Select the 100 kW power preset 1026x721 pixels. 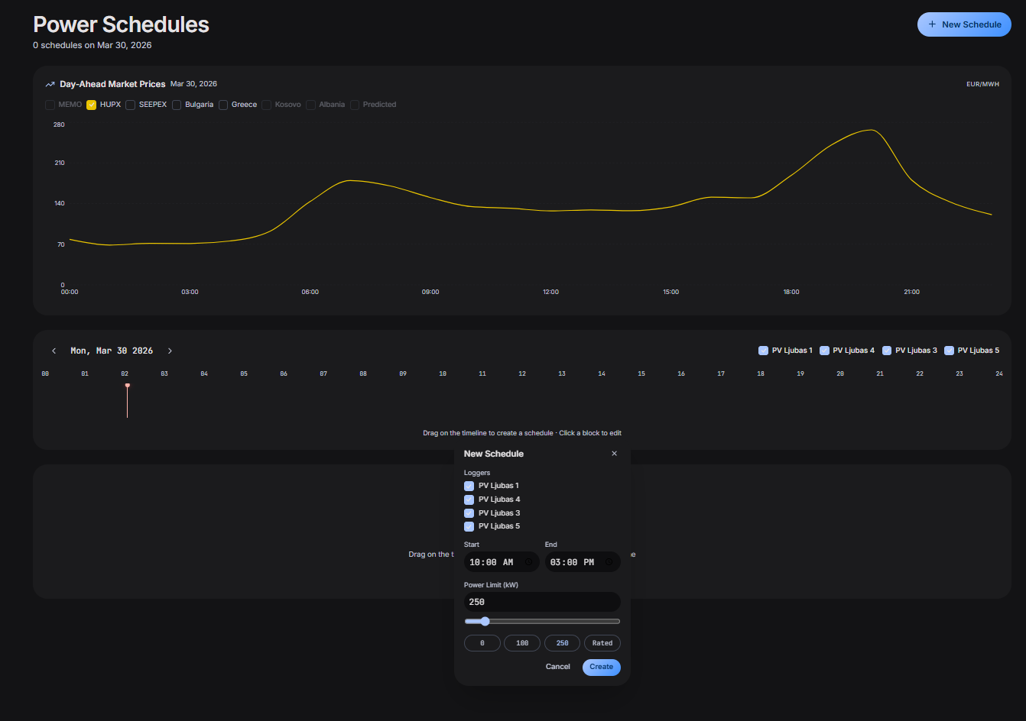pos(522,643)
